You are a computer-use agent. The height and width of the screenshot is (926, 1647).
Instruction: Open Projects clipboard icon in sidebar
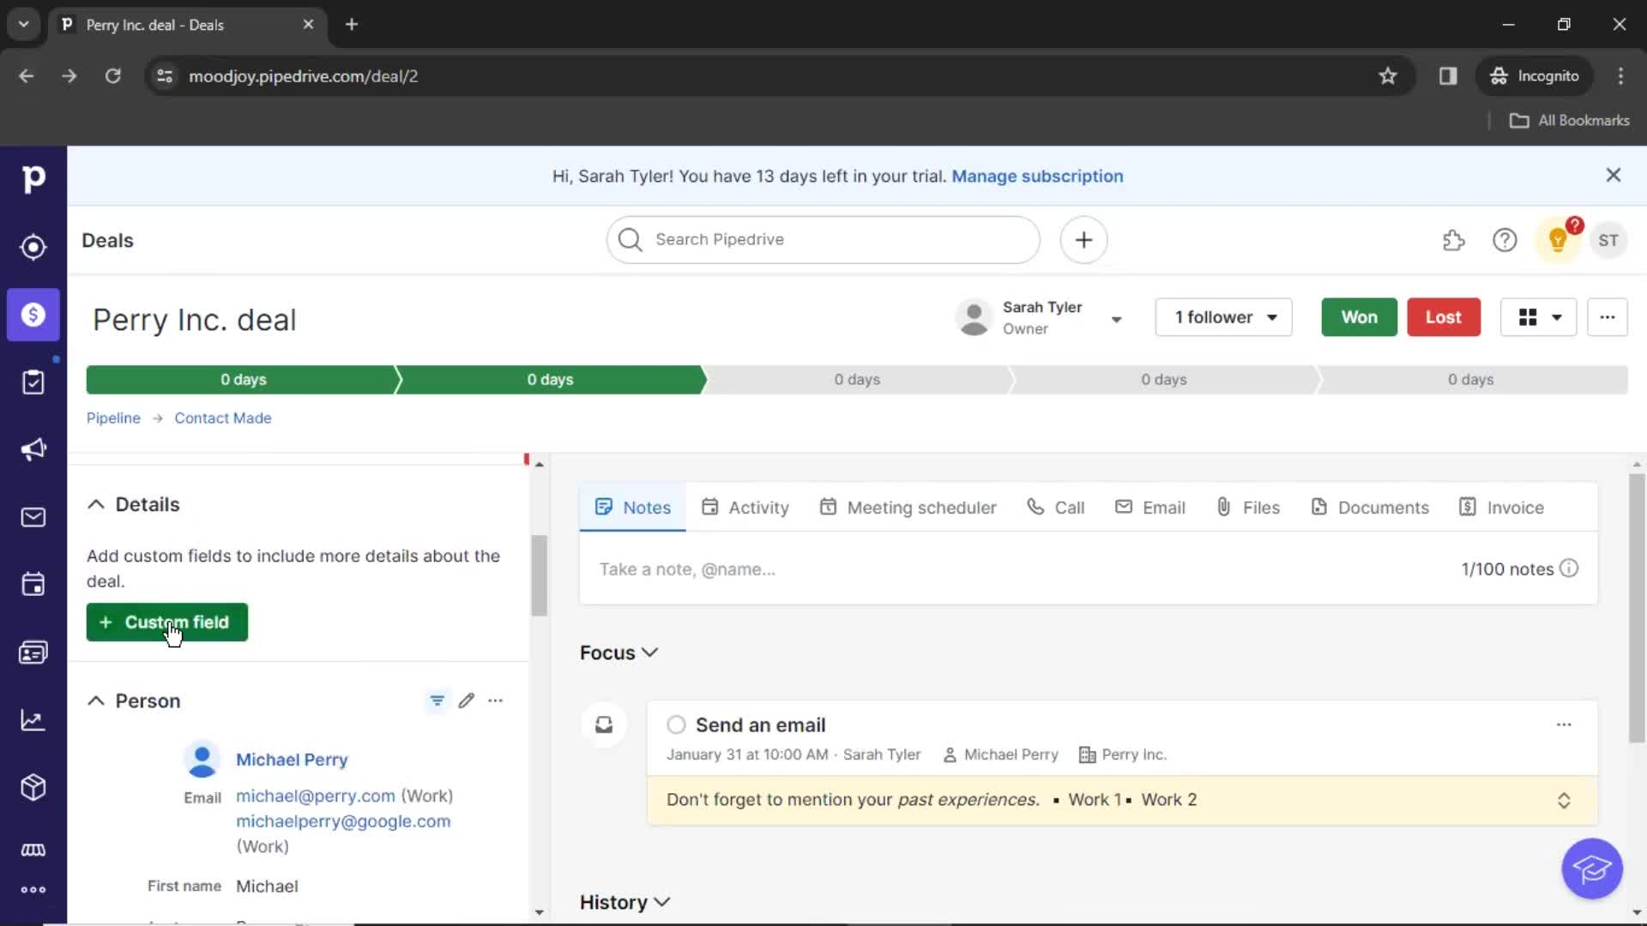point(33,382)
